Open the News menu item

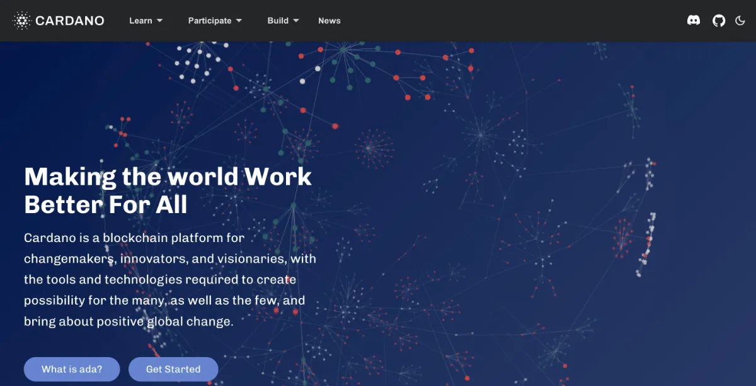[x=329, y=21]
